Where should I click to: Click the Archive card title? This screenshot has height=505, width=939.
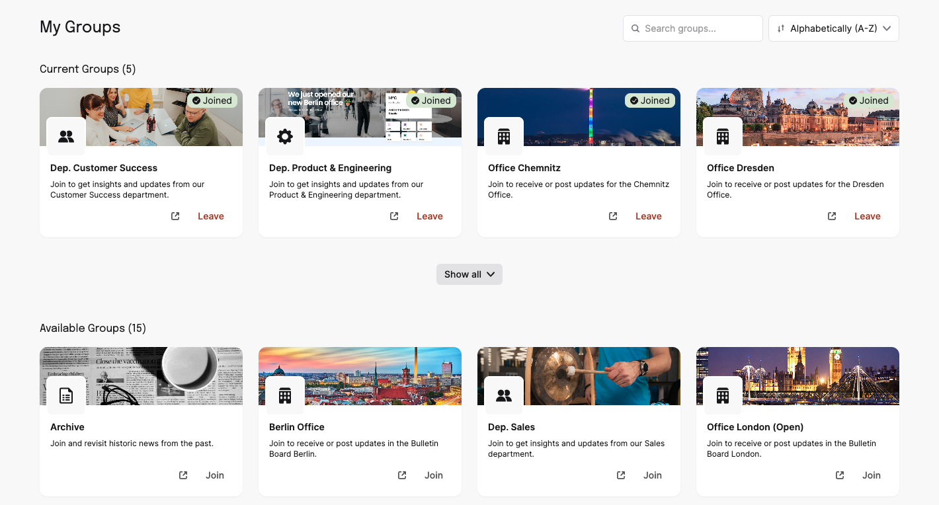(x=67, y=427)
